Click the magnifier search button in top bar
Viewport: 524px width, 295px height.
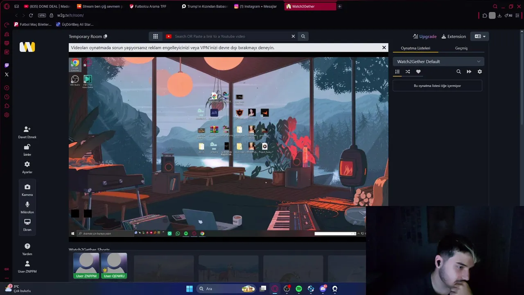click(303, 36)
